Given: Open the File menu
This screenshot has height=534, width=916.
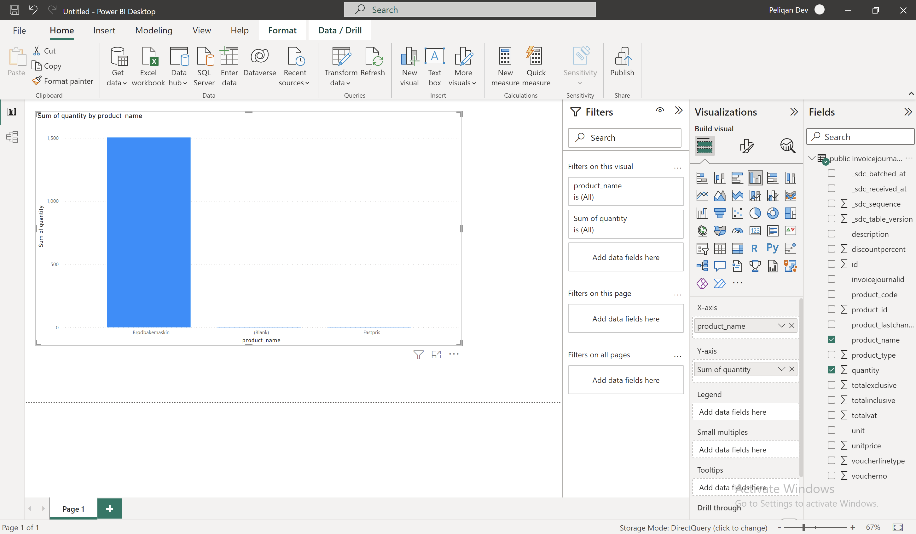Looking at the screenshot, I should pos(19,31).
